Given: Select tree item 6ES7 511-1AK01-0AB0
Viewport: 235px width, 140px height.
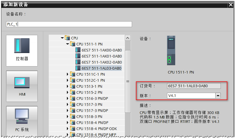Looking at the screenshot, I should [x=102, y=56].
